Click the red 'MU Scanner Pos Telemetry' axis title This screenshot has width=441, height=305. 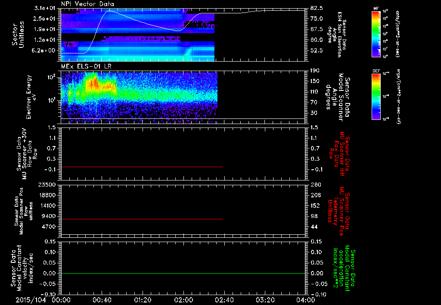pyautogui.click(x=339, y=211)
